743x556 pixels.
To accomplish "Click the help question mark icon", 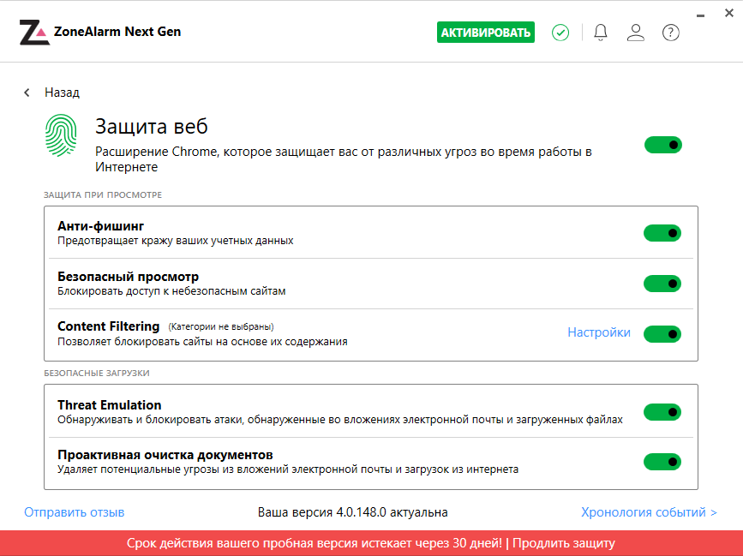I will 671,33.
